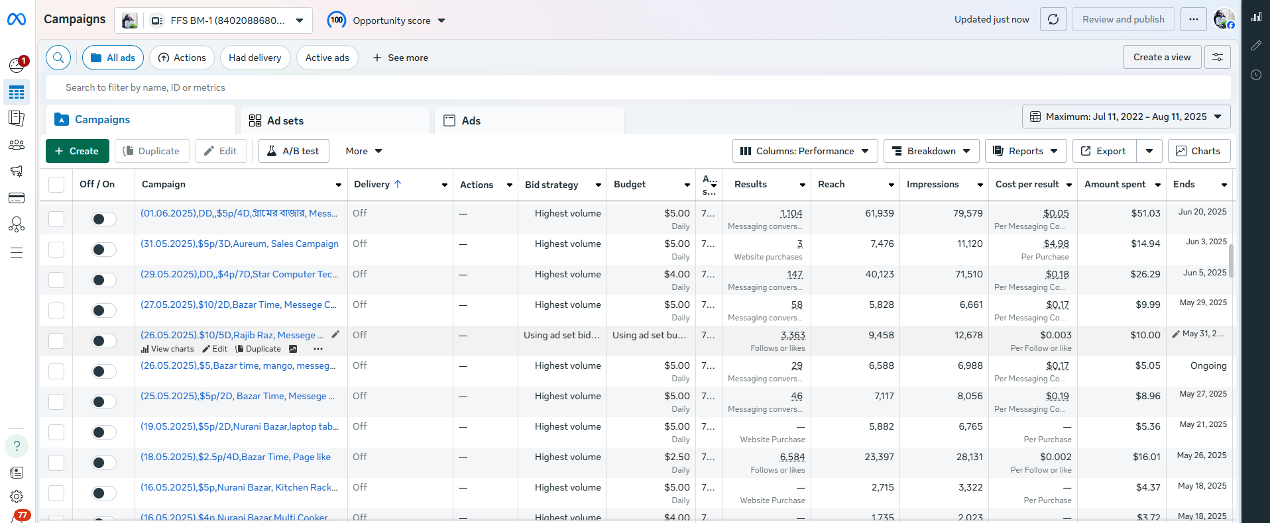Expand the Breakdown dropdown
Screen dimensions: 1270x523
[x=931, y=151]
